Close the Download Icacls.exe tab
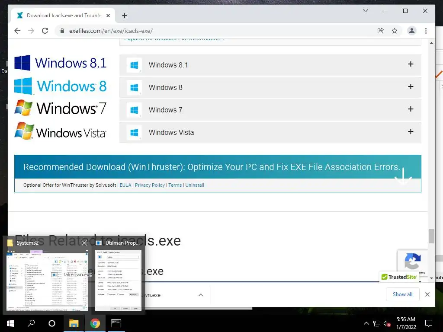 108,16
